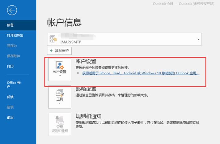The height and width of the screenshot is (144, 220).
Task: Open 反馈 from the sidebar
Action: 11,97
